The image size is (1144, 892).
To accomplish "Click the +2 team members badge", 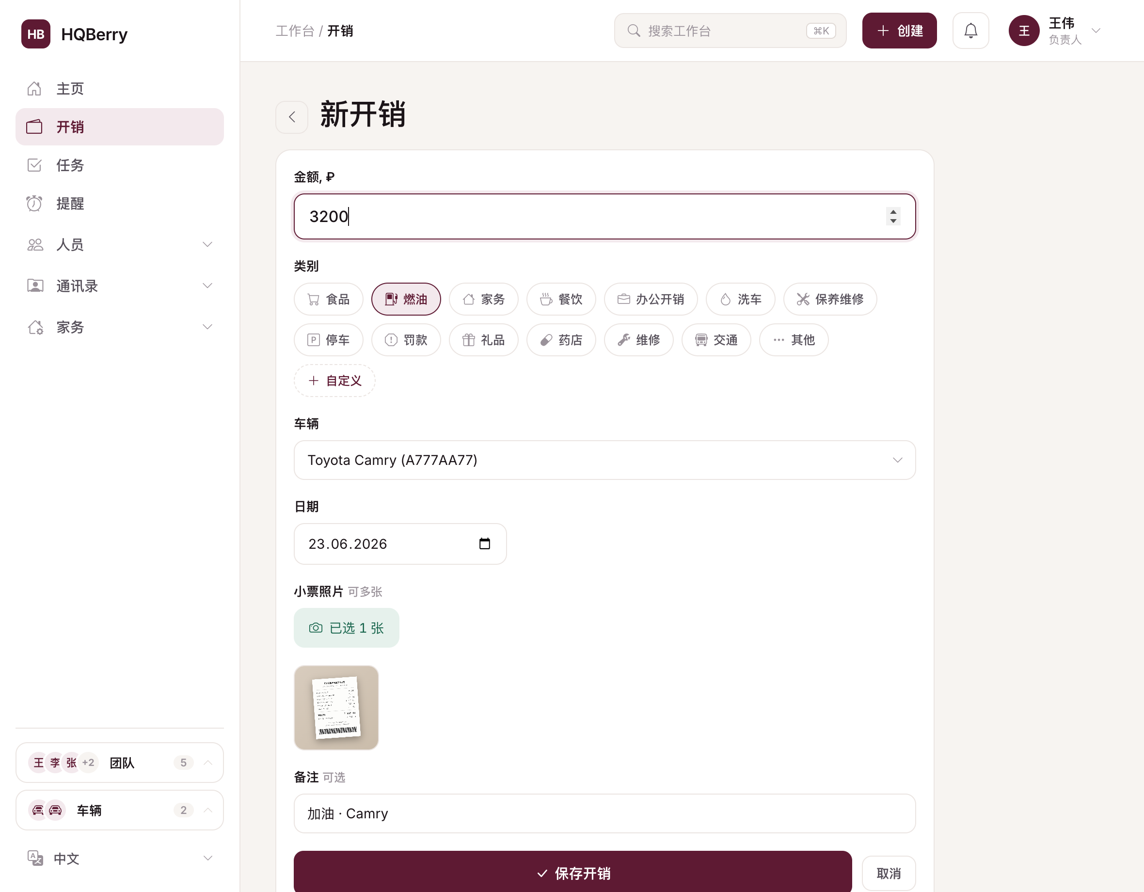I will 88,763.
